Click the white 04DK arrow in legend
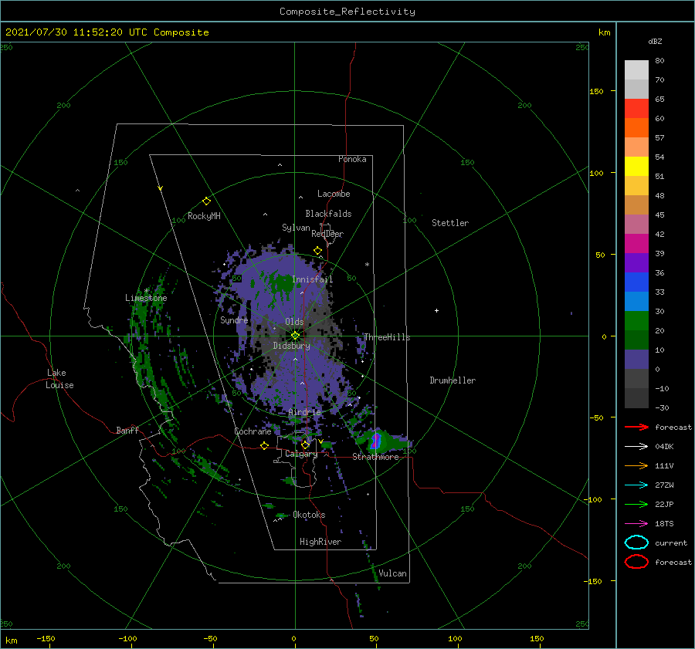Image resolution: width=695 pixels, height=649 pixels. (636, 447)
